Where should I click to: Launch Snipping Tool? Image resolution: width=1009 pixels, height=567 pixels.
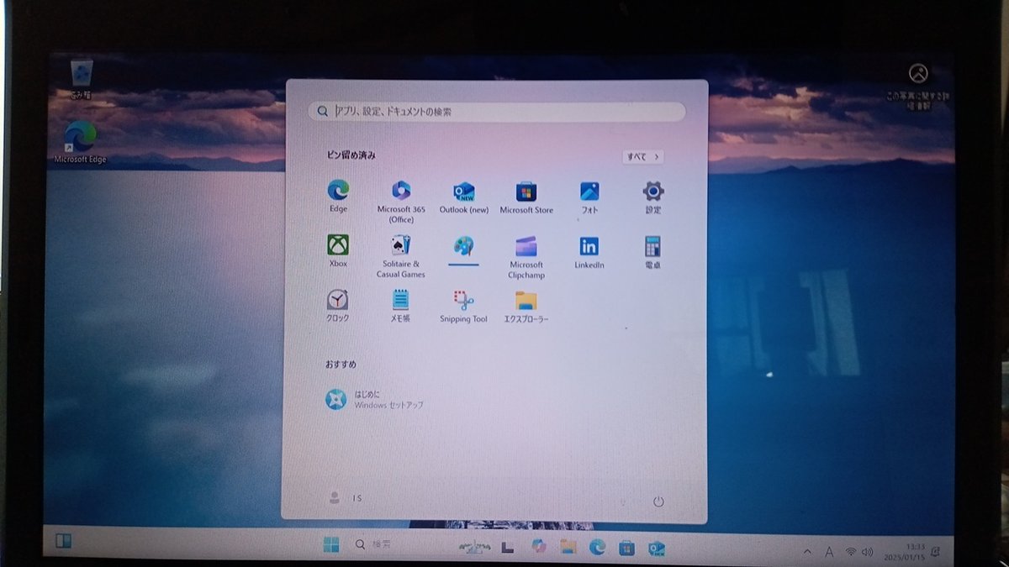pyautogui.click(x=463, y=307)
